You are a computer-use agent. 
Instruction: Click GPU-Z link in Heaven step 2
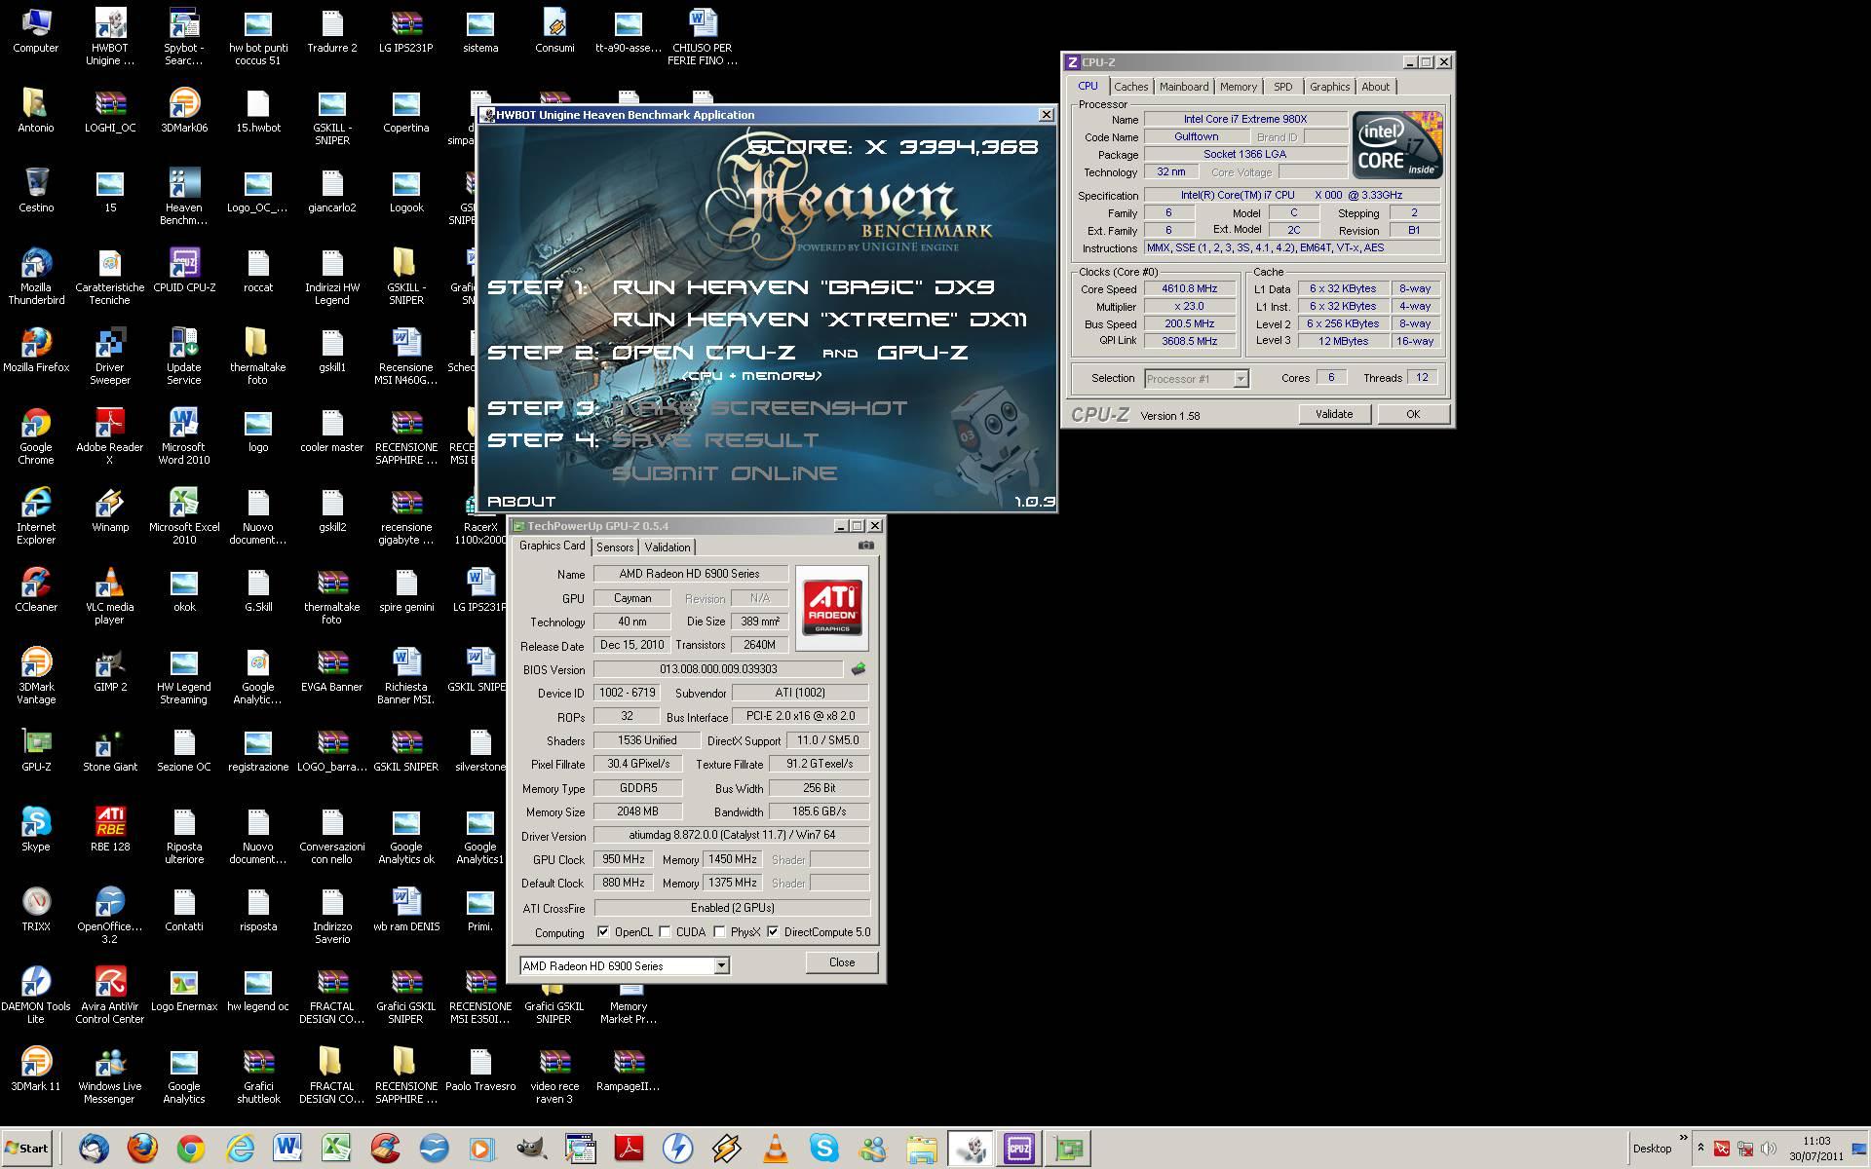(922, 352)
